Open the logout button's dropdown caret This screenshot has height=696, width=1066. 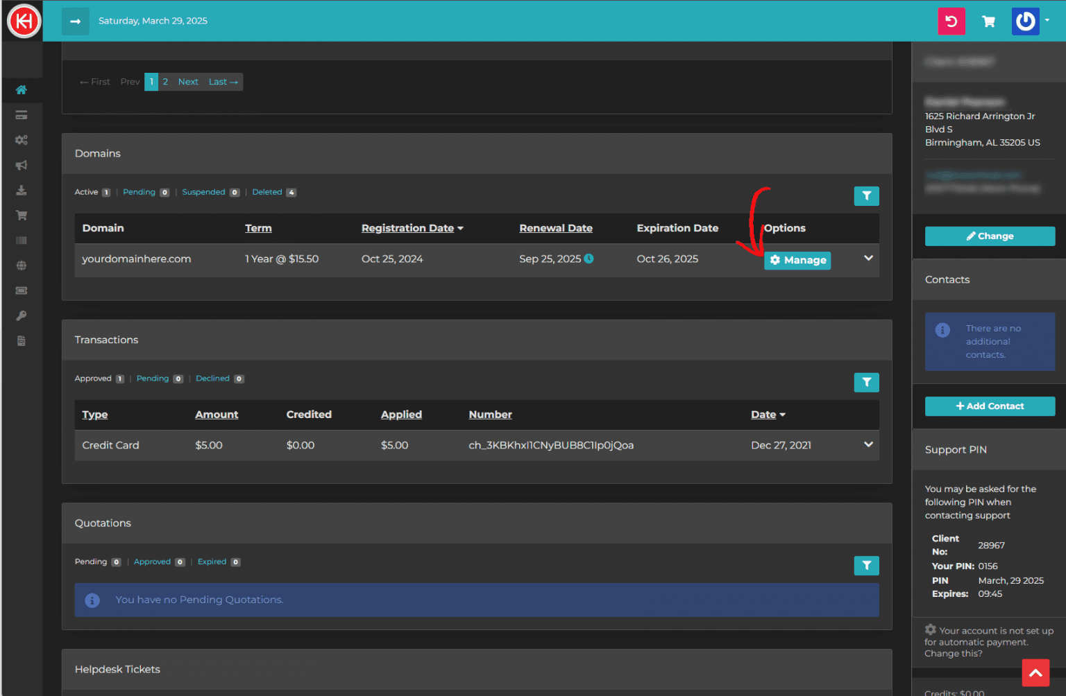1048,21
